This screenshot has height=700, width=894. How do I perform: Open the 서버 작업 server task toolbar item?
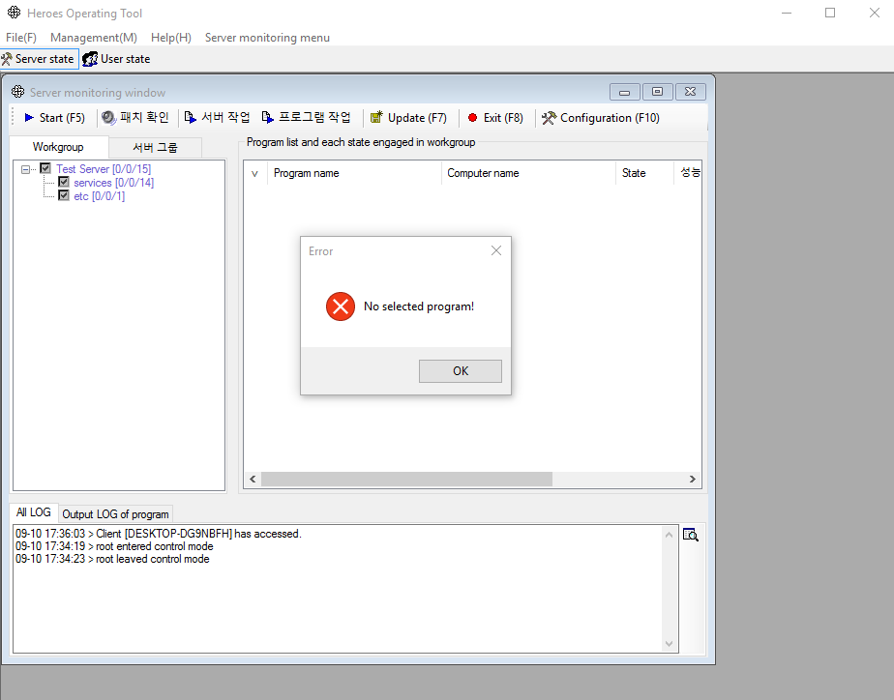coord(191,118)
